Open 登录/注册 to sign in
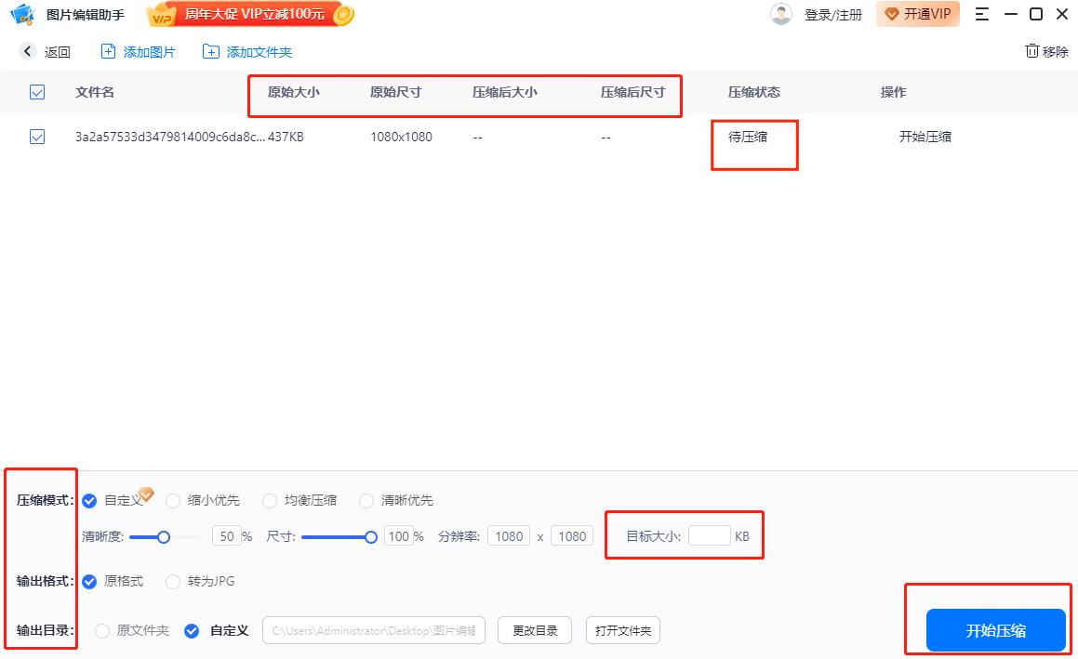The image size is (1078, 659). point(833,14)
